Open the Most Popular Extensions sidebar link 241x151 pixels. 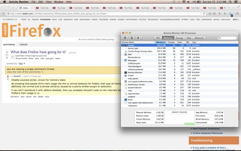coord(206,129)
